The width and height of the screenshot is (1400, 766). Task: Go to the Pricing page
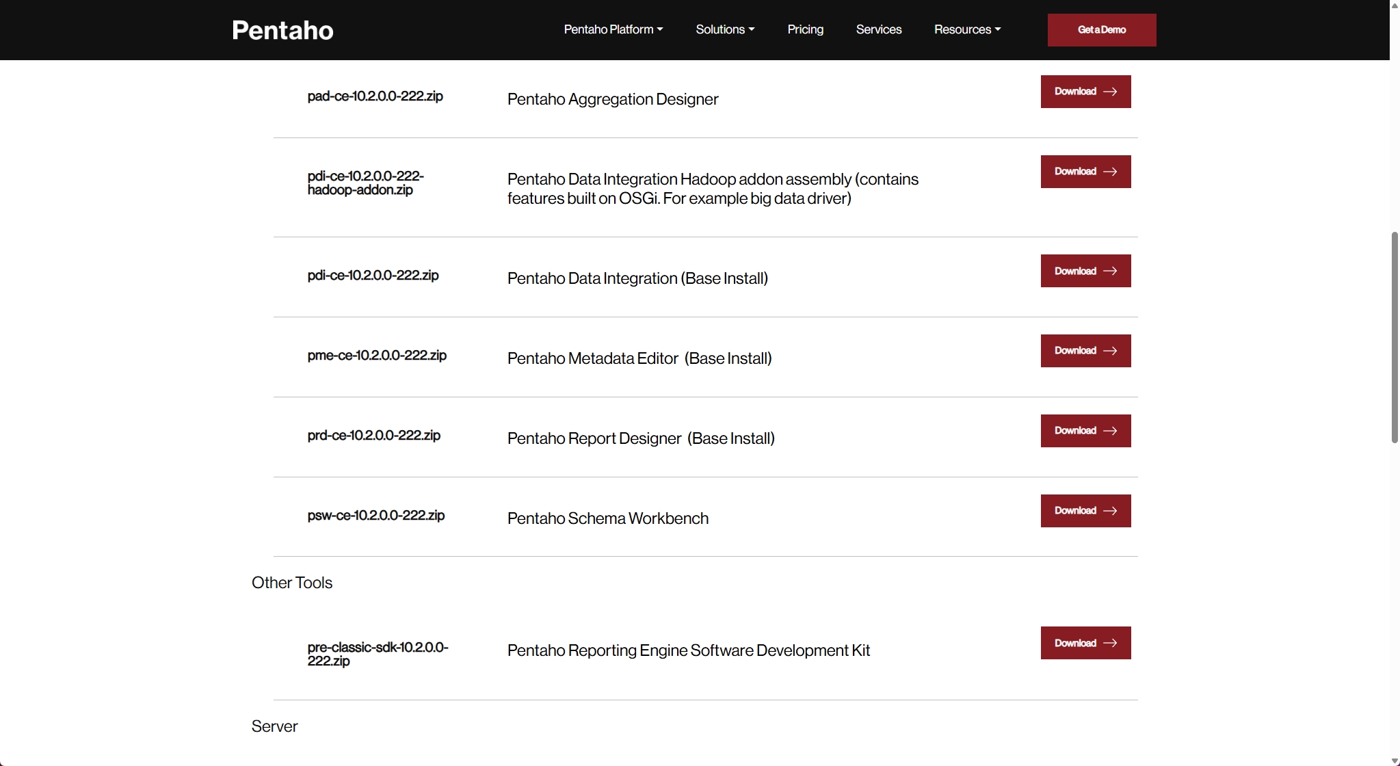[x=805, y=29]
